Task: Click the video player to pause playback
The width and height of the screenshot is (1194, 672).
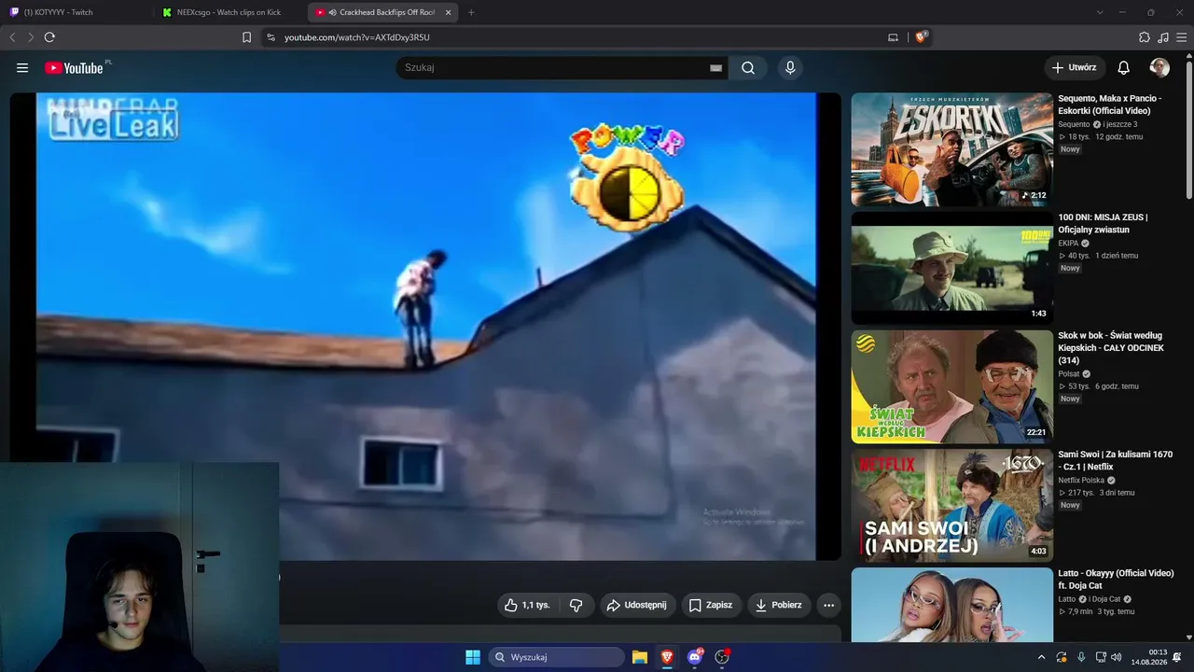Action: [x=425, y=327]
